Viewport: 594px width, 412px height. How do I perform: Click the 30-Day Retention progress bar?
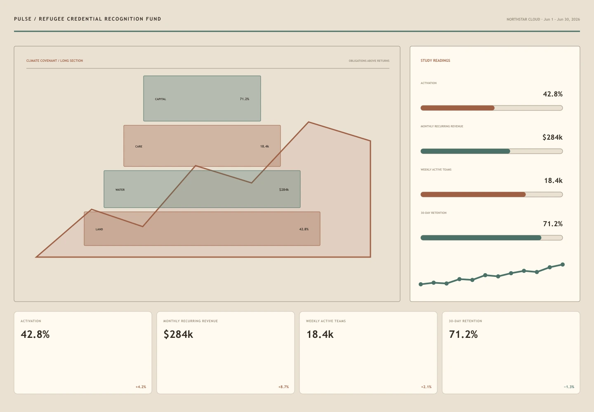pos(492,238)
